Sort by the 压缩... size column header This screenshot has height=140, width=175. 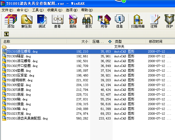pos(101,42)
